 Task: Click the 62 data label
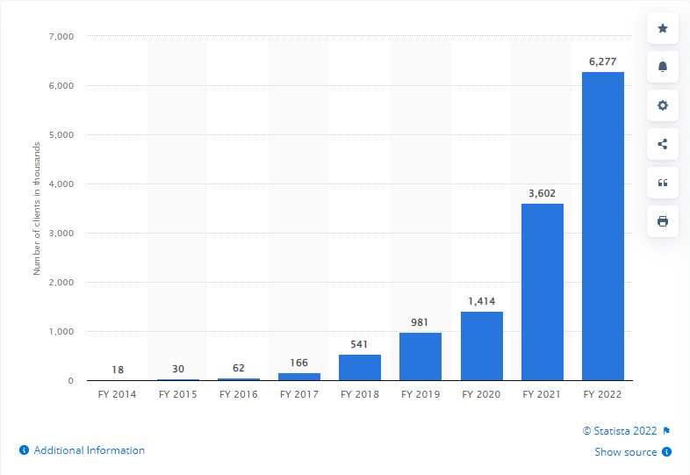(239, 368)
